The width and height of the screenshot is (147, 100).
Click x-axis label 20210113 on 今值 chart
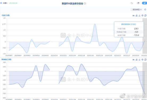coord(117,55)
